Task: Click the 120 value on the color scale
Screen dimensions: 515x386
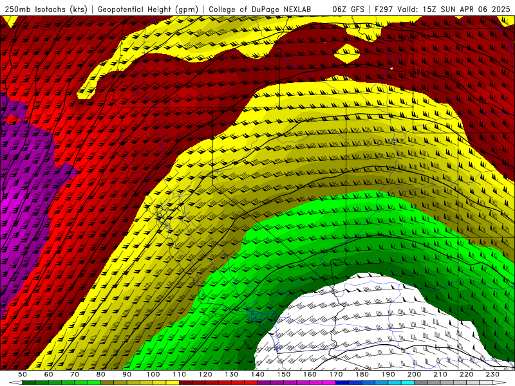Action: coord(205,374)
